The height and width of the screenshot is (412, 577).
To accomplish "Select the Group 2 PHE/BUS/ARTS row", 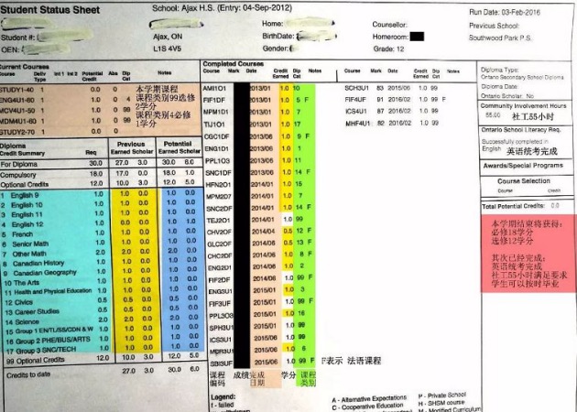I will (103, 339).
